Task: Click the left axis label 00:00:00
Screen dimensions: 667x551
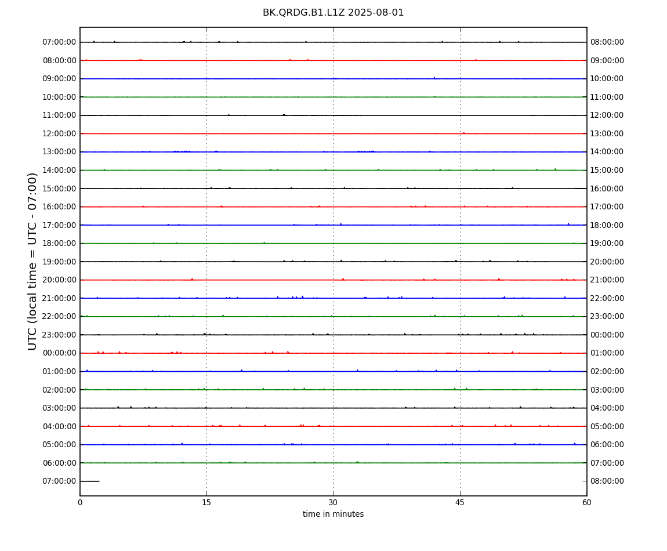Action: click(59, 353)
